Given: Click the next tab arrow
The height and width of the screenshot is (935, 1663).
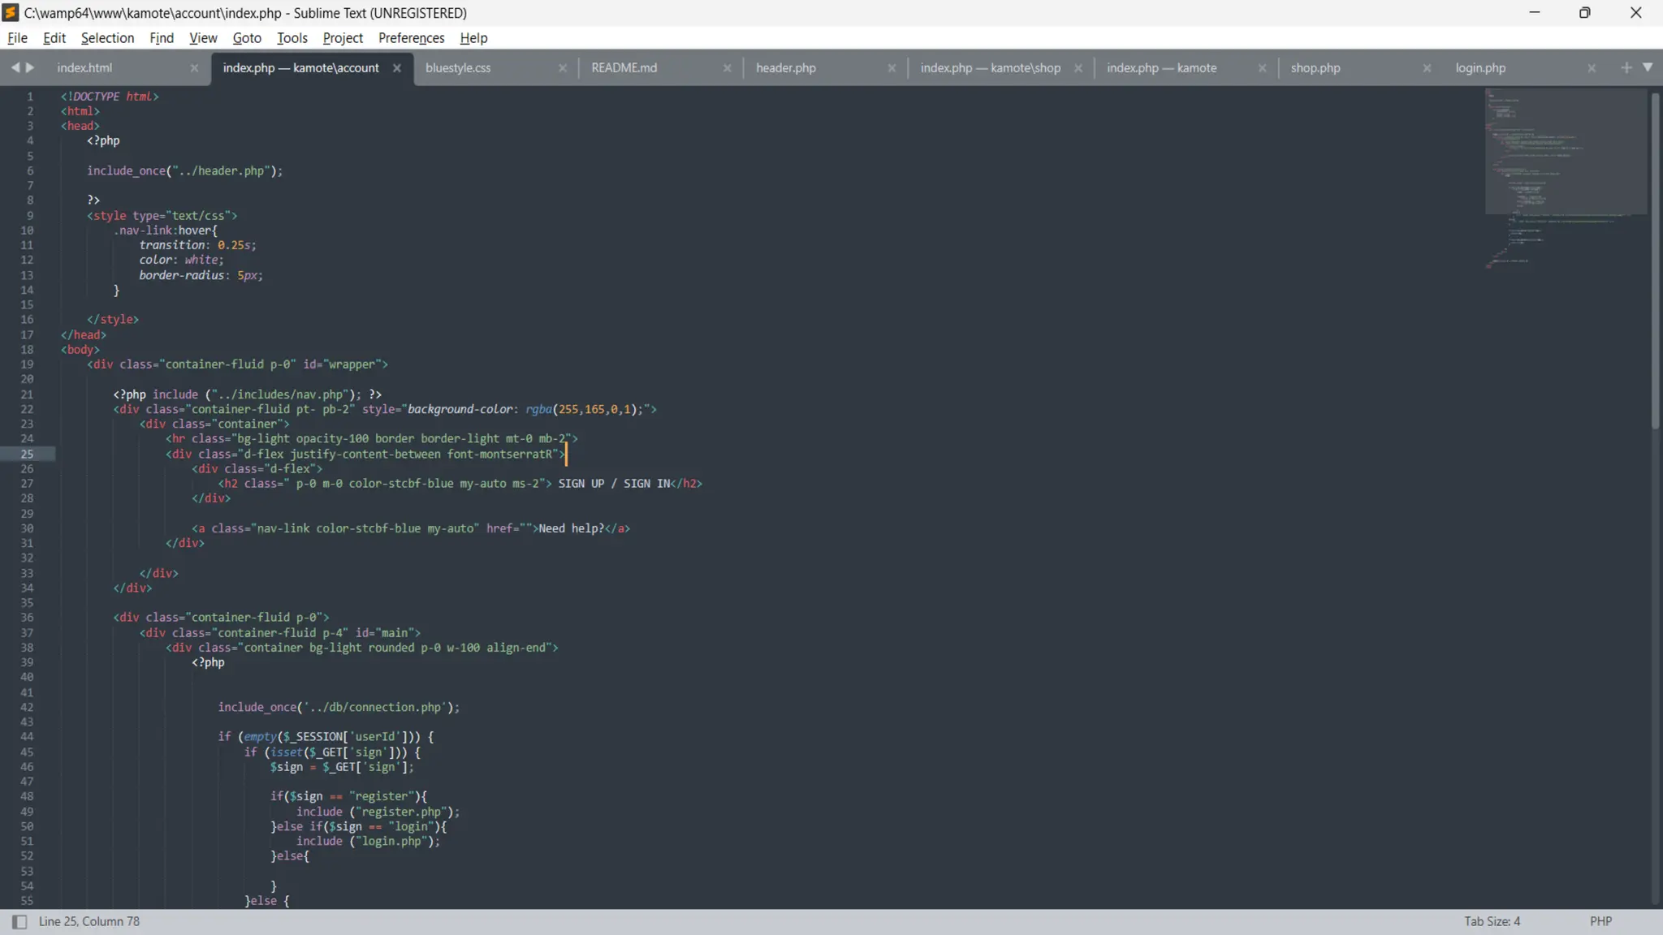Looking at the screenshot, I should (30, 68).
